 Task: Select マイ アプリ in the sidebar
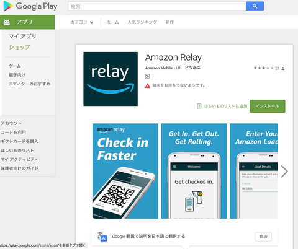pos(22,37)
